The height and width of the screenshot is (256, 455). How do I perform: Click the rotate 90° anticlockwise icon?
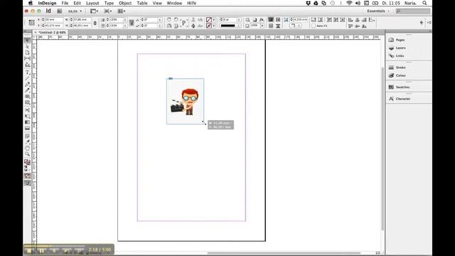pyautogui.click(x=176, y=19)
